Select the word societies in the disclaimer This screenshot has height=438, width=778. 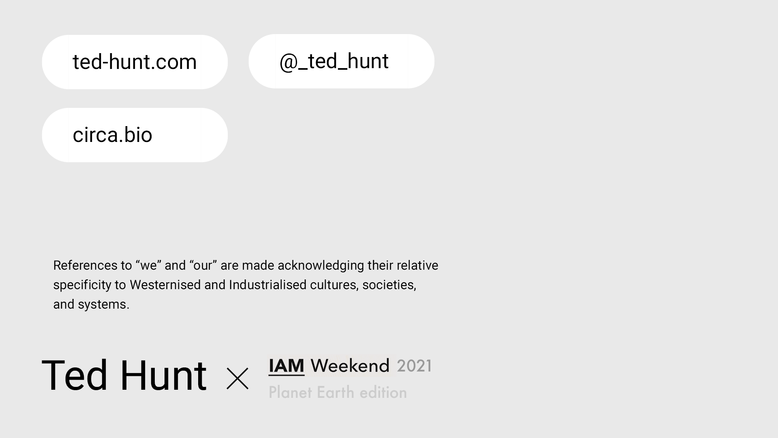coord(389,285)
